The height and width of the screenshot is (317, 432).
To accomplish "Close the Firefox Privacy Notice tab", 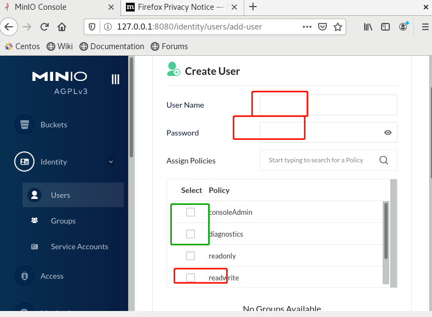I will click(x=234, y=7).
